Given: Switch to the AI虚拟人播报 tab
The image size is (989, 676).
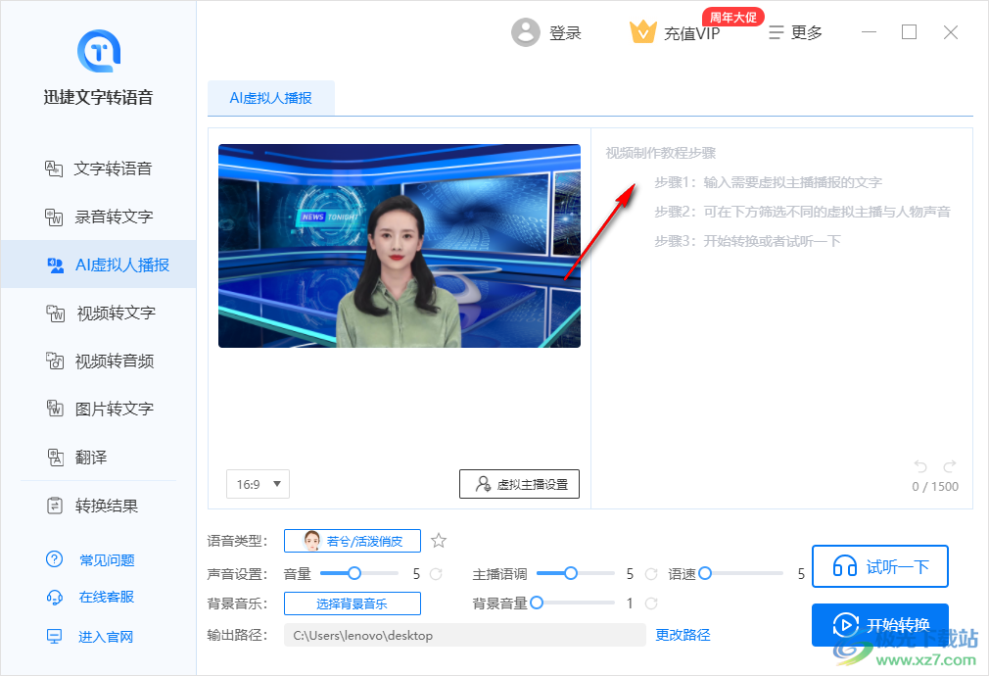Looking at the screenshot, I should click(271, 98).
